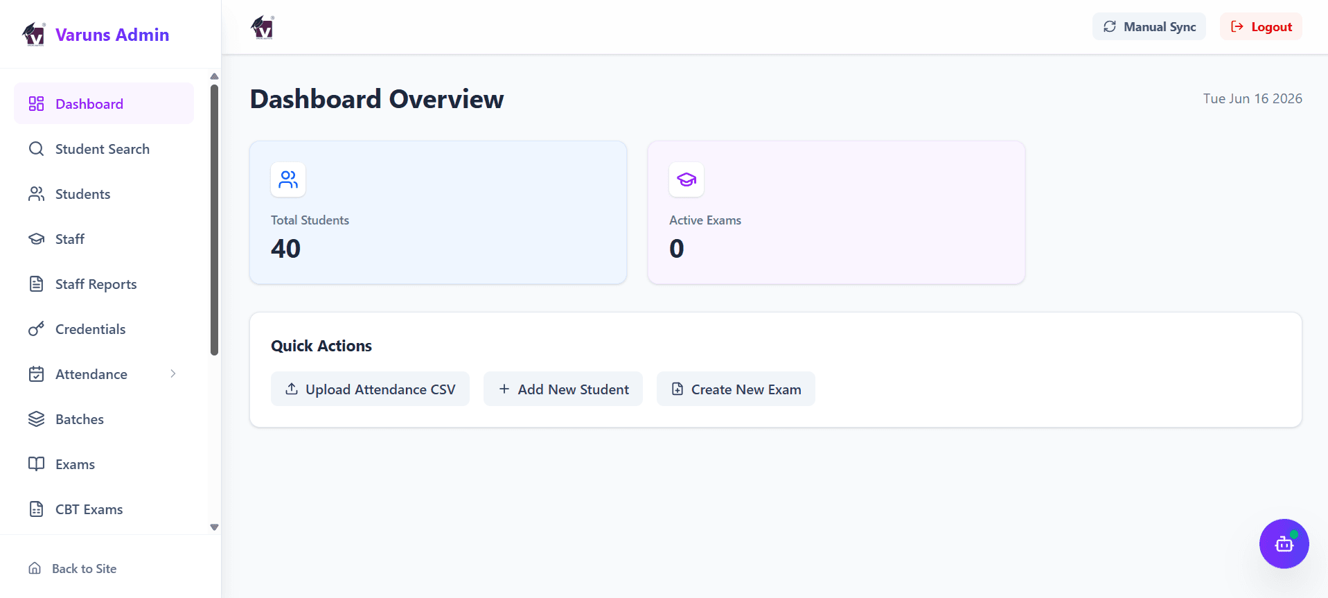The image size is (1328, 598).
Task: Open the Staff menu item
Action: (x=104, y=239)
